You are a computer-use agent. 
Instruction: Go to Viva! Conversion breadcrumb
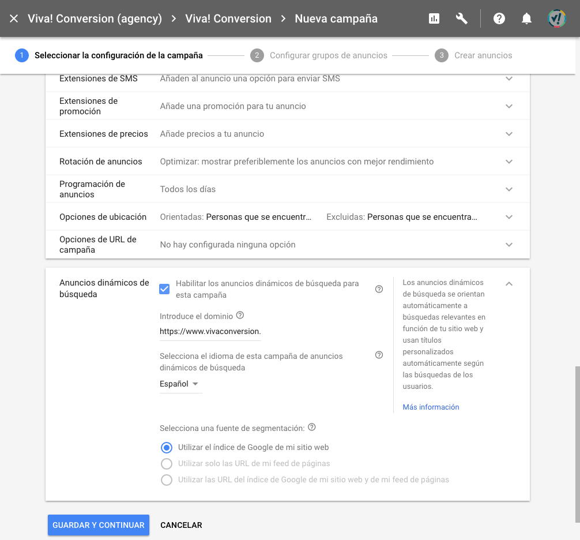(x=228, y=18)
